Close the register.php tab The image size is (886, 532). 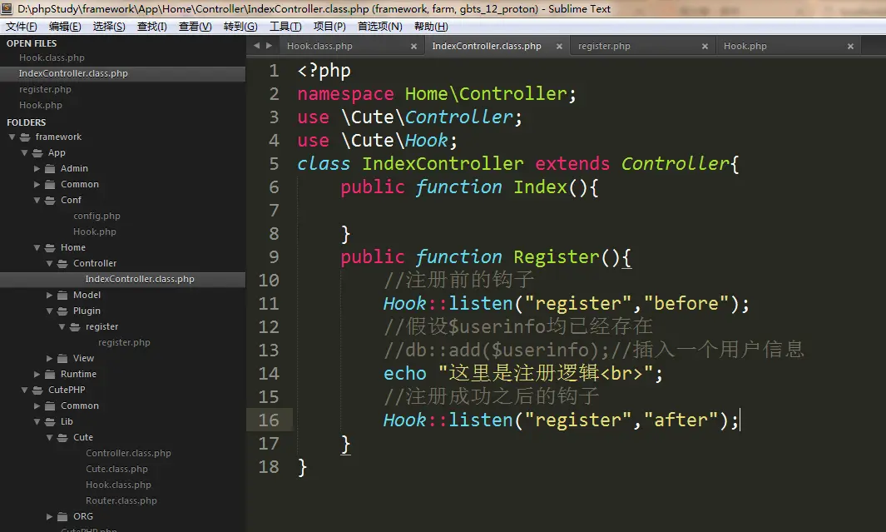point(705,47)
